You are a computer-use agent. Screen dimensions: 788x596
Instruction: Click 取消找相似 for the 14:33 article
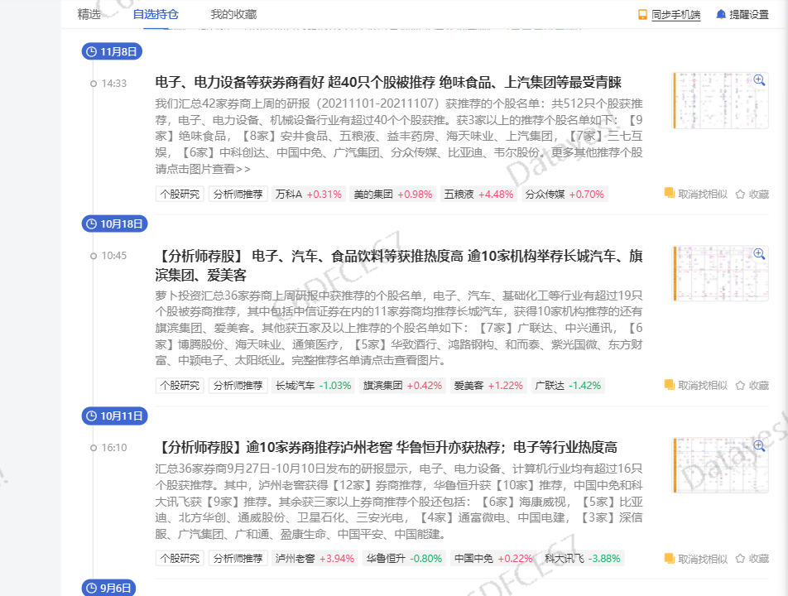pos(696,195)
